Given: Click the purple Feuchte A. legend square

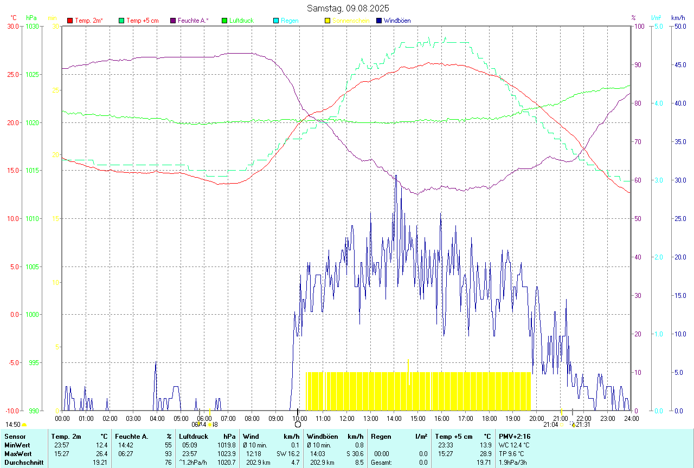Looking at the screenshot, I should pyautogui.click(x=173, y=21).
